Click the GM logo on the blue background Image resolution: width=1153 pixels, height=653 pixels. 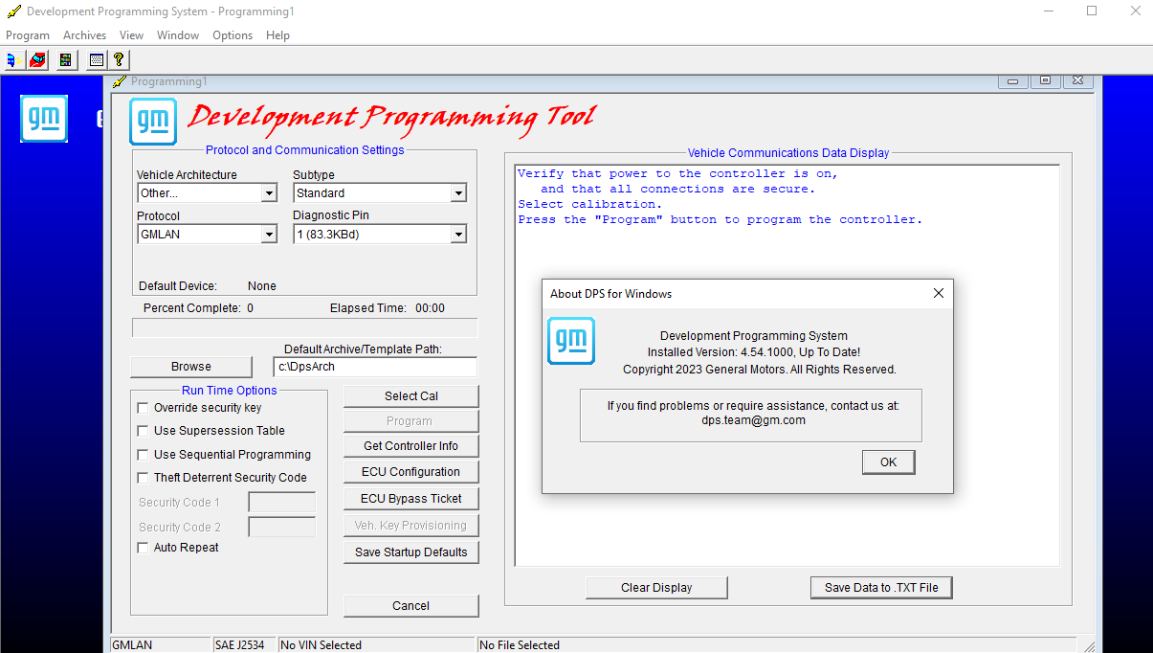point(44,119)
